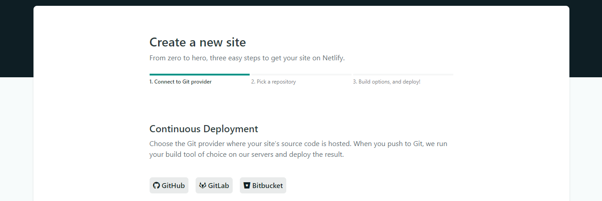Select step 1 Connect to Git provider
The height and width of the screenshot is (201, 602).
180,82
